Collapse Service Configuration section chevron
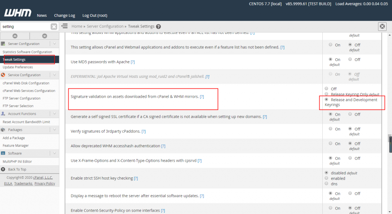The width and height of the screenshot is (392, 214). pos(54,75)
